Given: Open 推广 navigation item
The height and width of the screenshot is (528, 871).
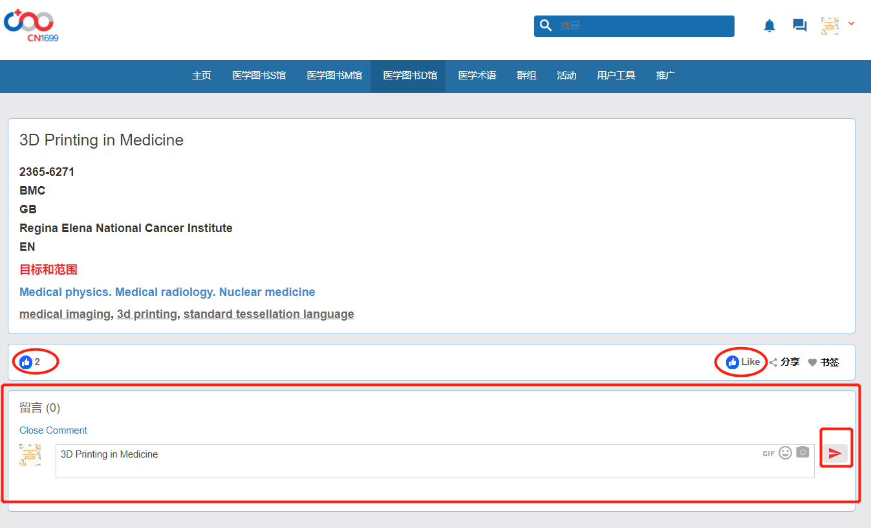Looking at the screenshot, I should (665, 76).
